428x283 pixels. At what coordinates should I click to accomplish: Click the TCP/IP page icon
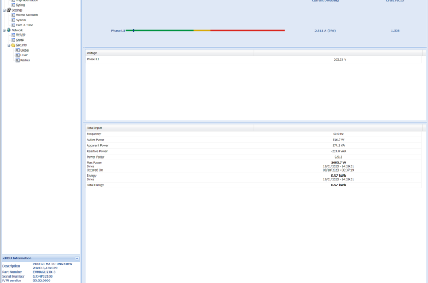[13, 35]
